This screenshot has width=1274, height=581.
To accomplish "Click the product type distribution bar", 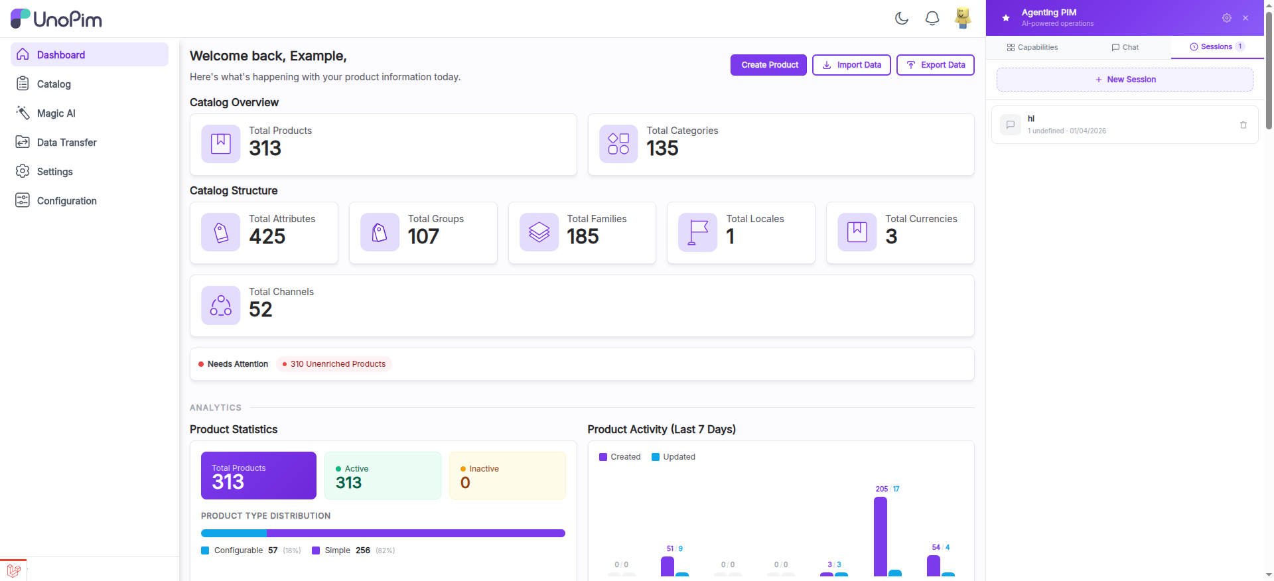I will point(383,533).
